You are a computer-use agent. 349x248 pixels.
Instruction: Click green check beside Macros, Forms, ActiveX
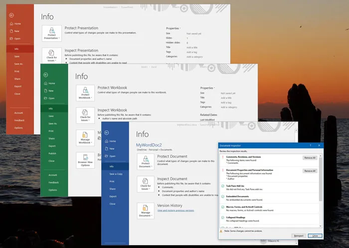(222, 207)
